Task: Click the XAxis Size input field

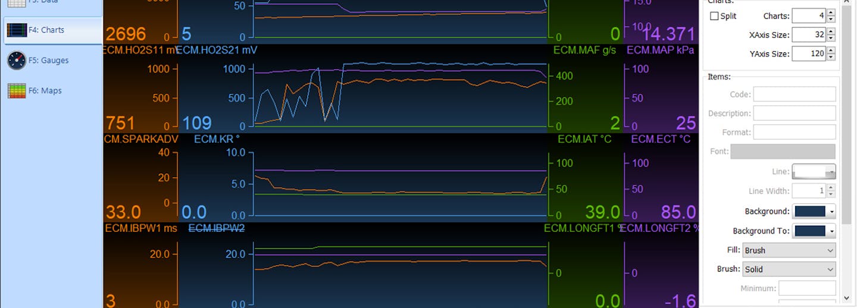Action: click(808, 35)
